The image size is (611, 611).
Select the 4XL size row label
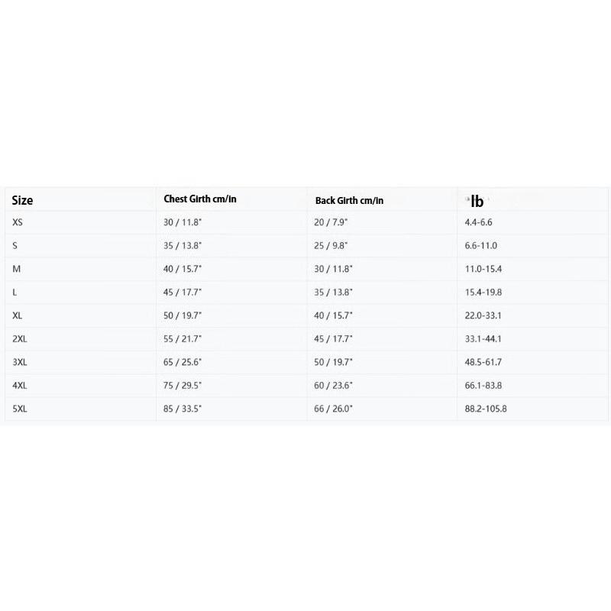coord(21,385)
